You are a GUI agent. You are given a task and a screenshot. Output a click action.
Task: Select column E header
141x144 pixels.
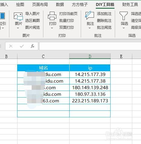[121, 57]
